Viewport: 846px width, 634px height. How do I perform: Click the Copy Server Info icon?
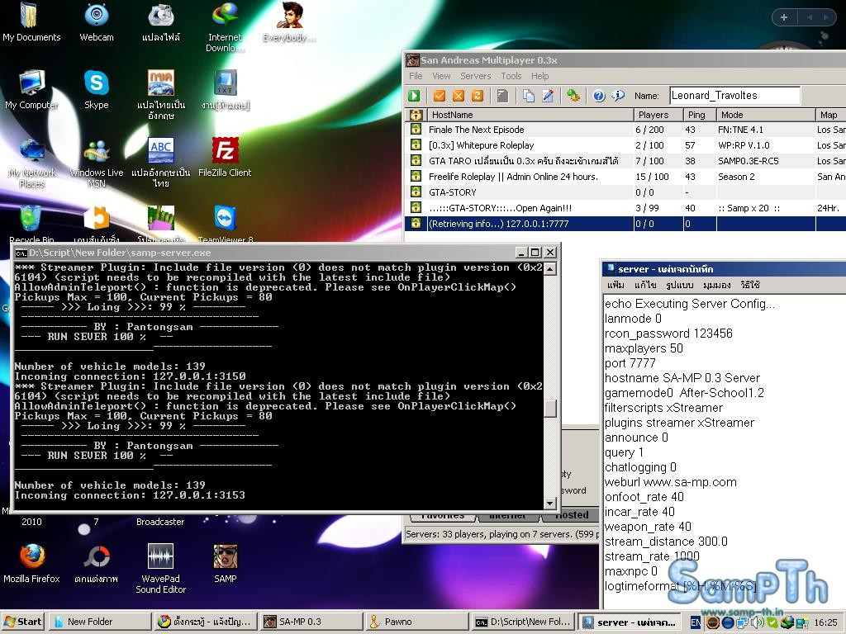[x=529, y=96]
